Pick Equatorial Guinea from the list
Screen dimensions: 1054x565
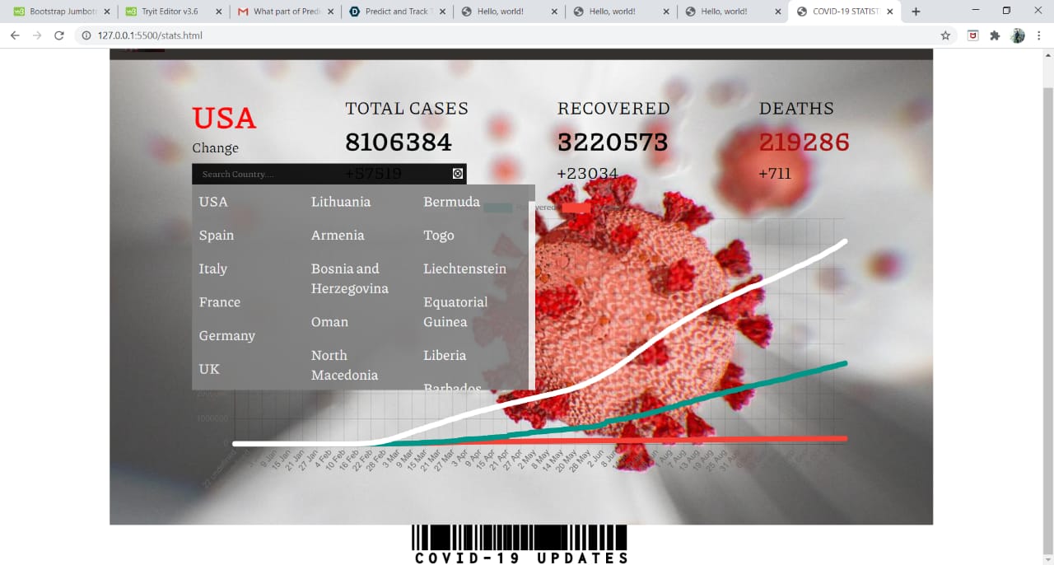click(x=455, y=312)
